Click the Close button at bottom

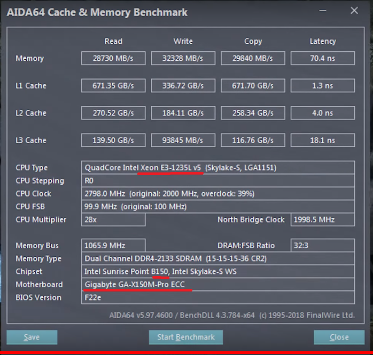point(339,337)
